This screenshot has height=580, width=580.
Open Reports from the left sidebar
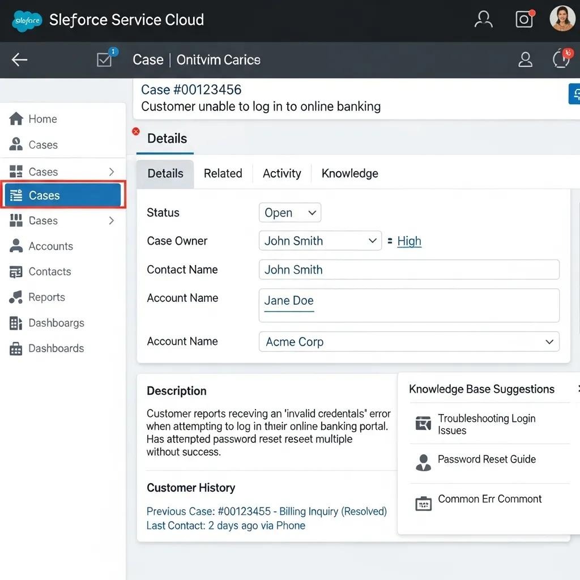46,297
